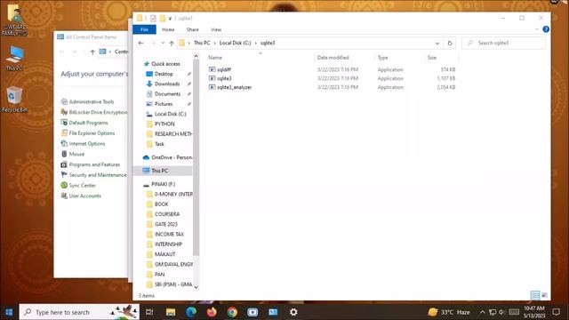The width and height of the screenshot is (569, 320).
Task: Open the sqldiff application file
Action: [x=224, y=69]
